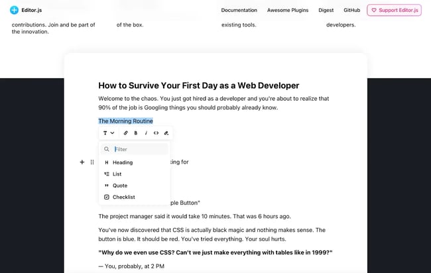The width and height of the screenshot is (431, 273).
Task: Click the paragraph "The project manager said"
Action: click(x=194, y=217)
